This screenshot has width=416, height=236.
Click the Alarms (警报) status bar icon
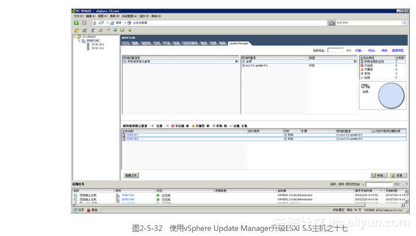89,210
